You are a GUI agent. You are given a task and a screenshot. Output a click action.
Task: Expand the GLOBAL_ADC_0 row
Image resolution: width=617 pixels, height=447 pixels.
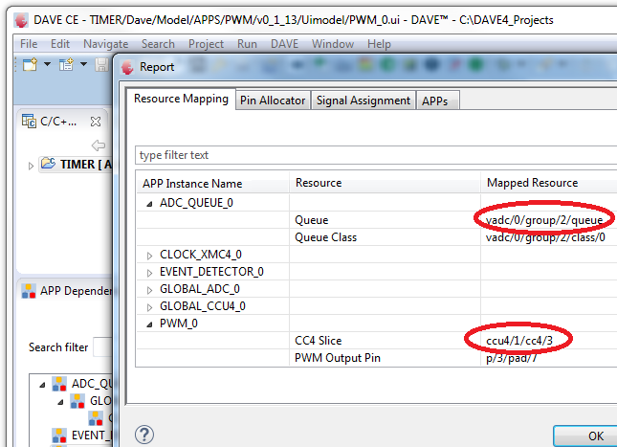tap(149, 290)
